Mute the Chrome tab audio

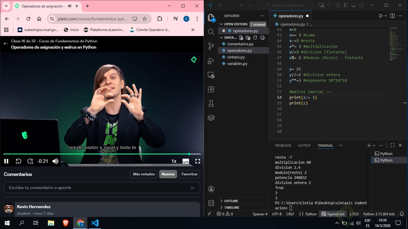click(70, 6)
